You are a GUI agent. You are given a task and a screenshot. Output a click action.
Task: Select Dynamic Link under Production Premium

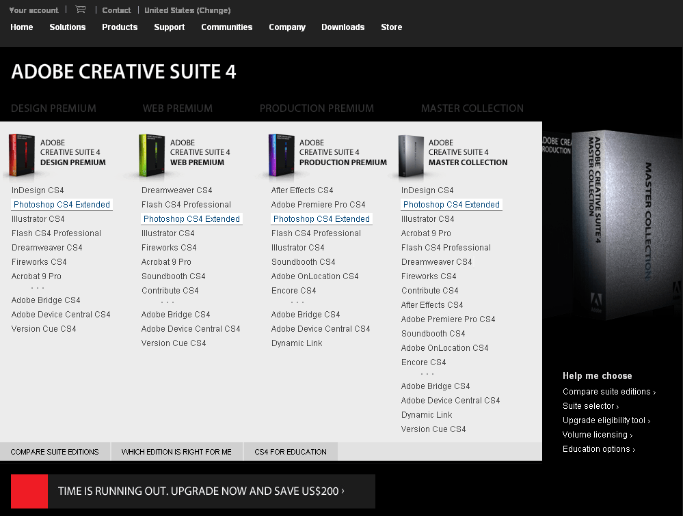click(x=296, y=343)
